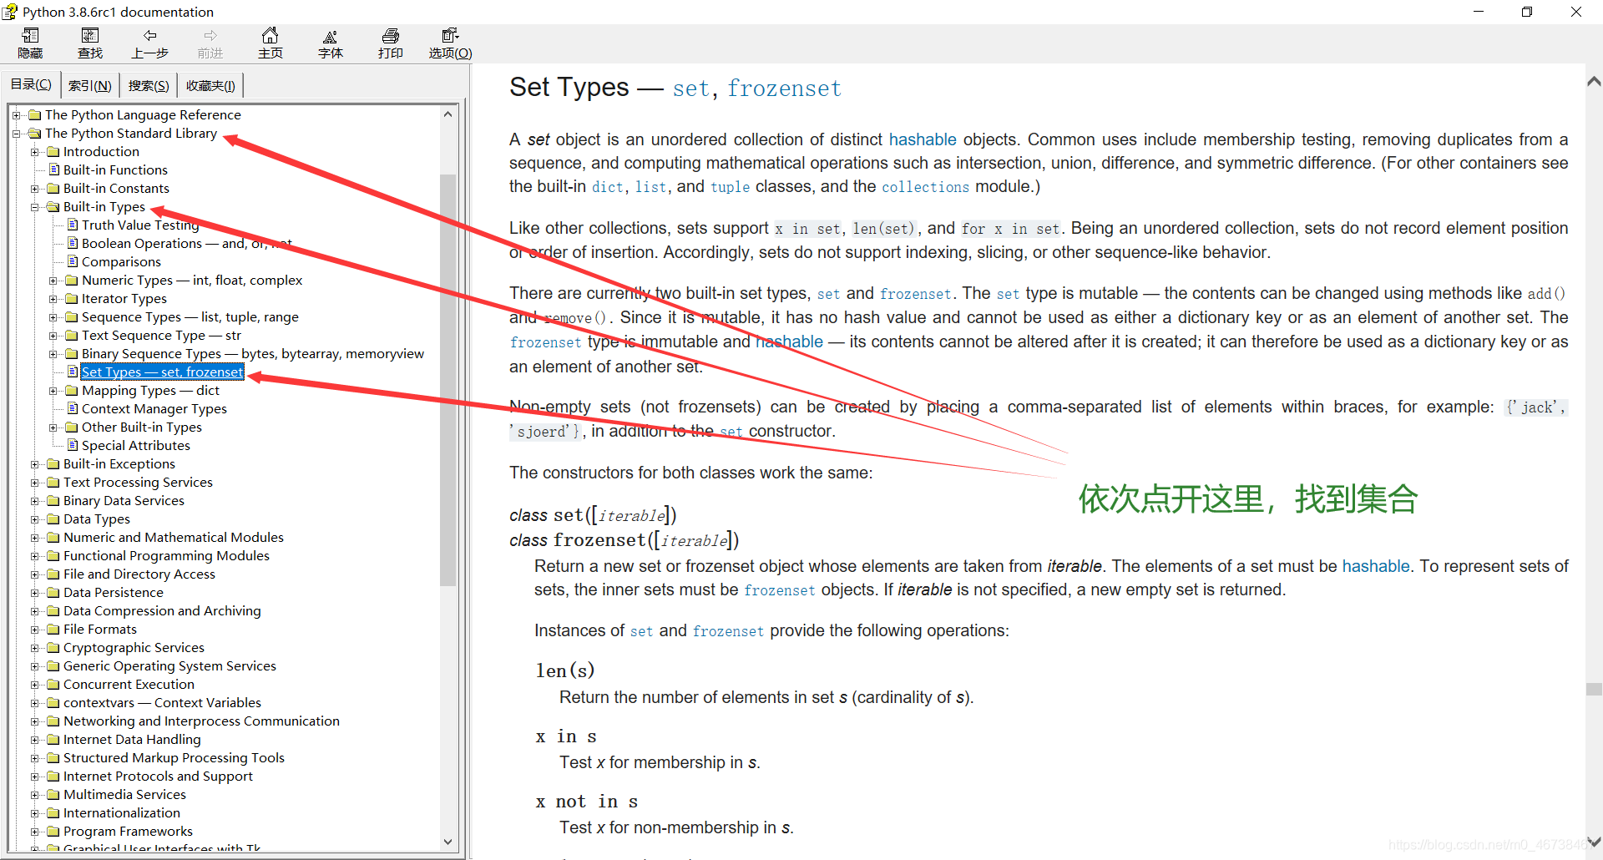Image resolution: width=1603 pixels, height=860 pixels.
Task: Switch to the 收藏夹(I) favorites tab
Action: [x=210, y=85]
